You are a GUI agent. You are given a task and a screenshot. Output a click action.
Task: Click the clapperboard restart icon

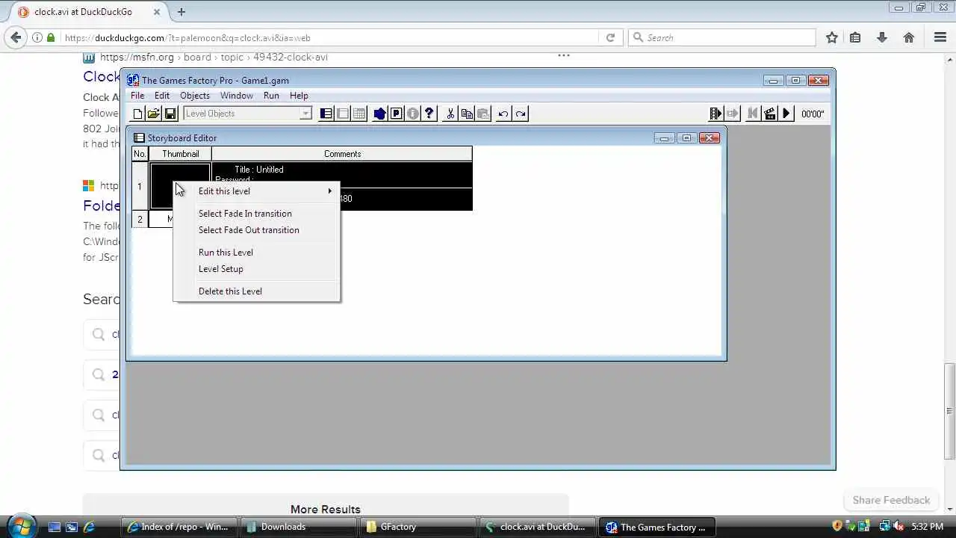(770, 114)
